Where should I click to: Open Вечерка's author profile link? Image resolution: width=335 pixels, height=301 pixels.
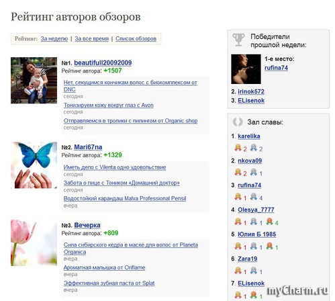click(x=87, y=225)
